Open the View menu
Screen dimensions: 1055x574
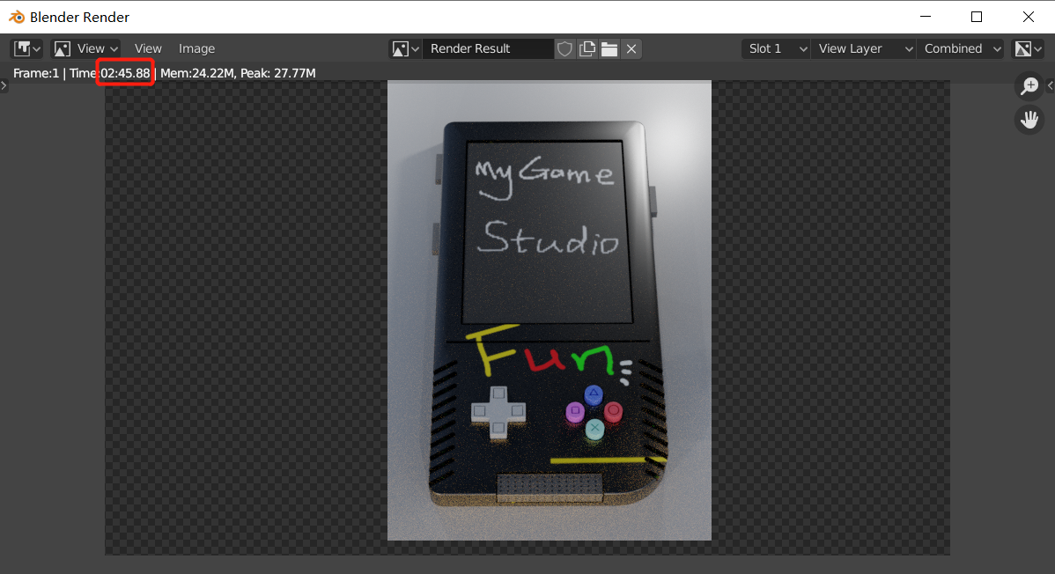tap(148, 48)
